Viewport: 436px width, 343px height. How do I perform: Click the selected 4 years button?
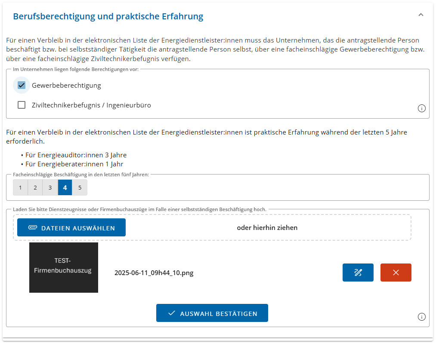pyautogui.click(x=65, y=187)
